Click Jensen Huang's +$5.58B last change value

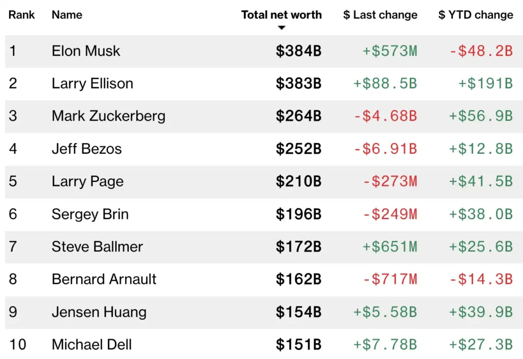[x=385, y=312]
